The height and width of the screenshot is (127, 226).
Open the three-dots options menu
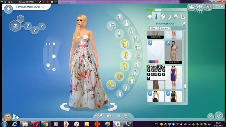point(221,6)
